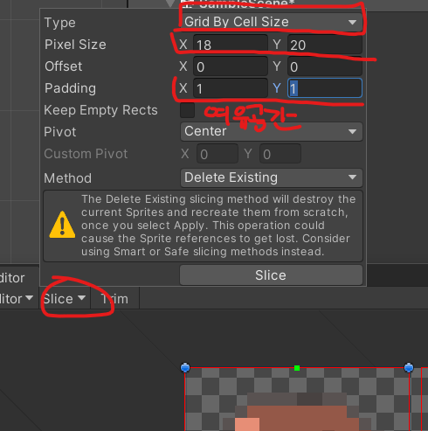Open the Slice menu in the toolbar
The width and height of the screenshot is (428, 431).
tap(65, 299)
